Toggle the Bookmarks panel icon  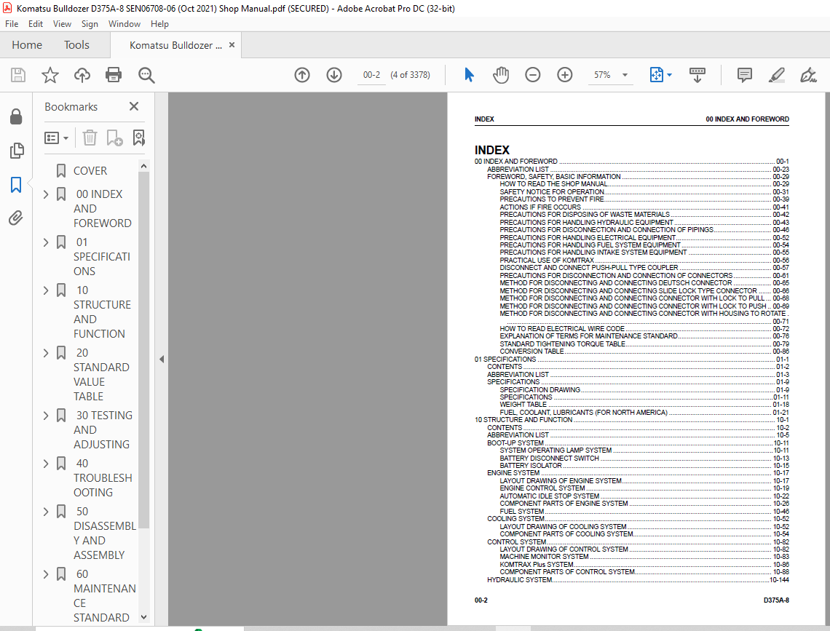coord(17,185)
